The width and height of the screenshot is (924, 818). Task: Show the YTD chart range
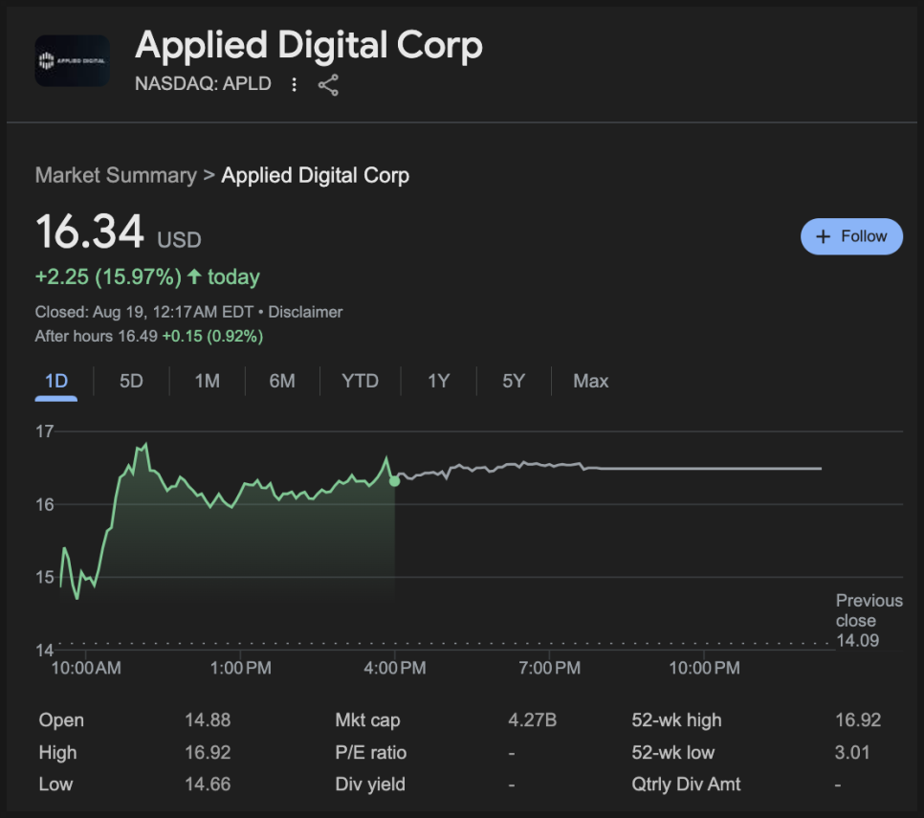[x=360, y=382]
